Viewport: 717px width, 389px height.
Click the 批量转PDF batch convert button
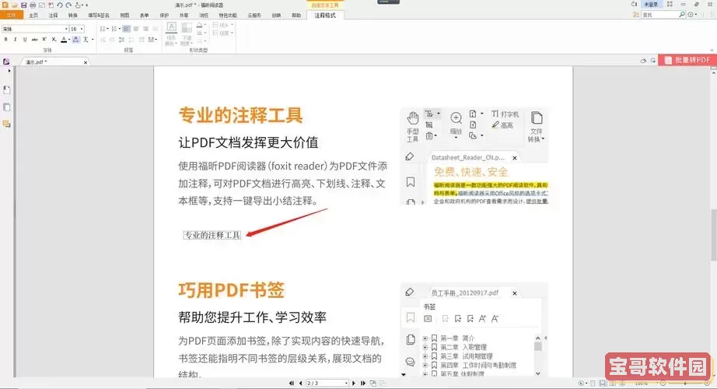(687, 60)
